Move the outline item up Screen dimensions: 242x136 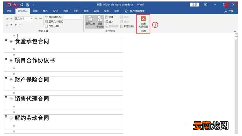tap(7, 25)
